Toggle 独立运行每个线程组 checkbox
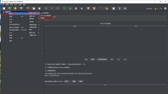Viewport: 168px width, 94px height. pyautogui.click(x=46, y=64)
